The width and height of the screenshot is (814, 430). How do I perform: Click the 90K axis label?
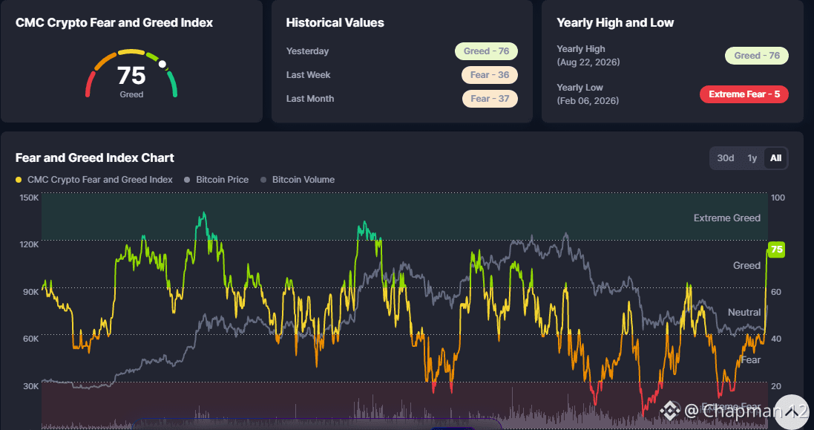click(x=31, y=292)
